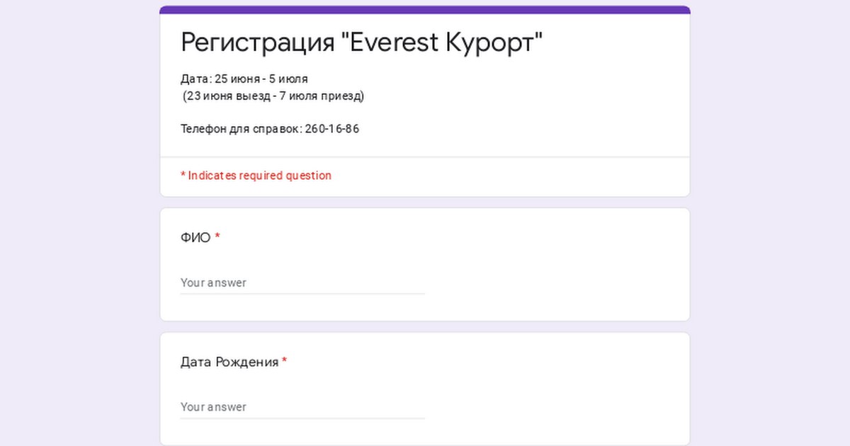Click the ФИО answer input field
The height and width of the screenshot is (446, 850).
[x=302, y=282]
